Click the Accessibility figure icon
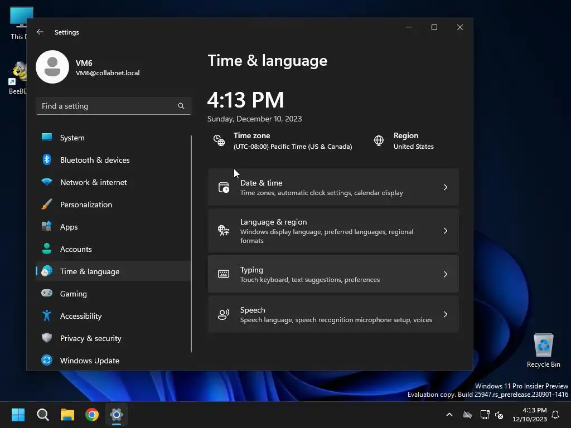 coord(47,315)
